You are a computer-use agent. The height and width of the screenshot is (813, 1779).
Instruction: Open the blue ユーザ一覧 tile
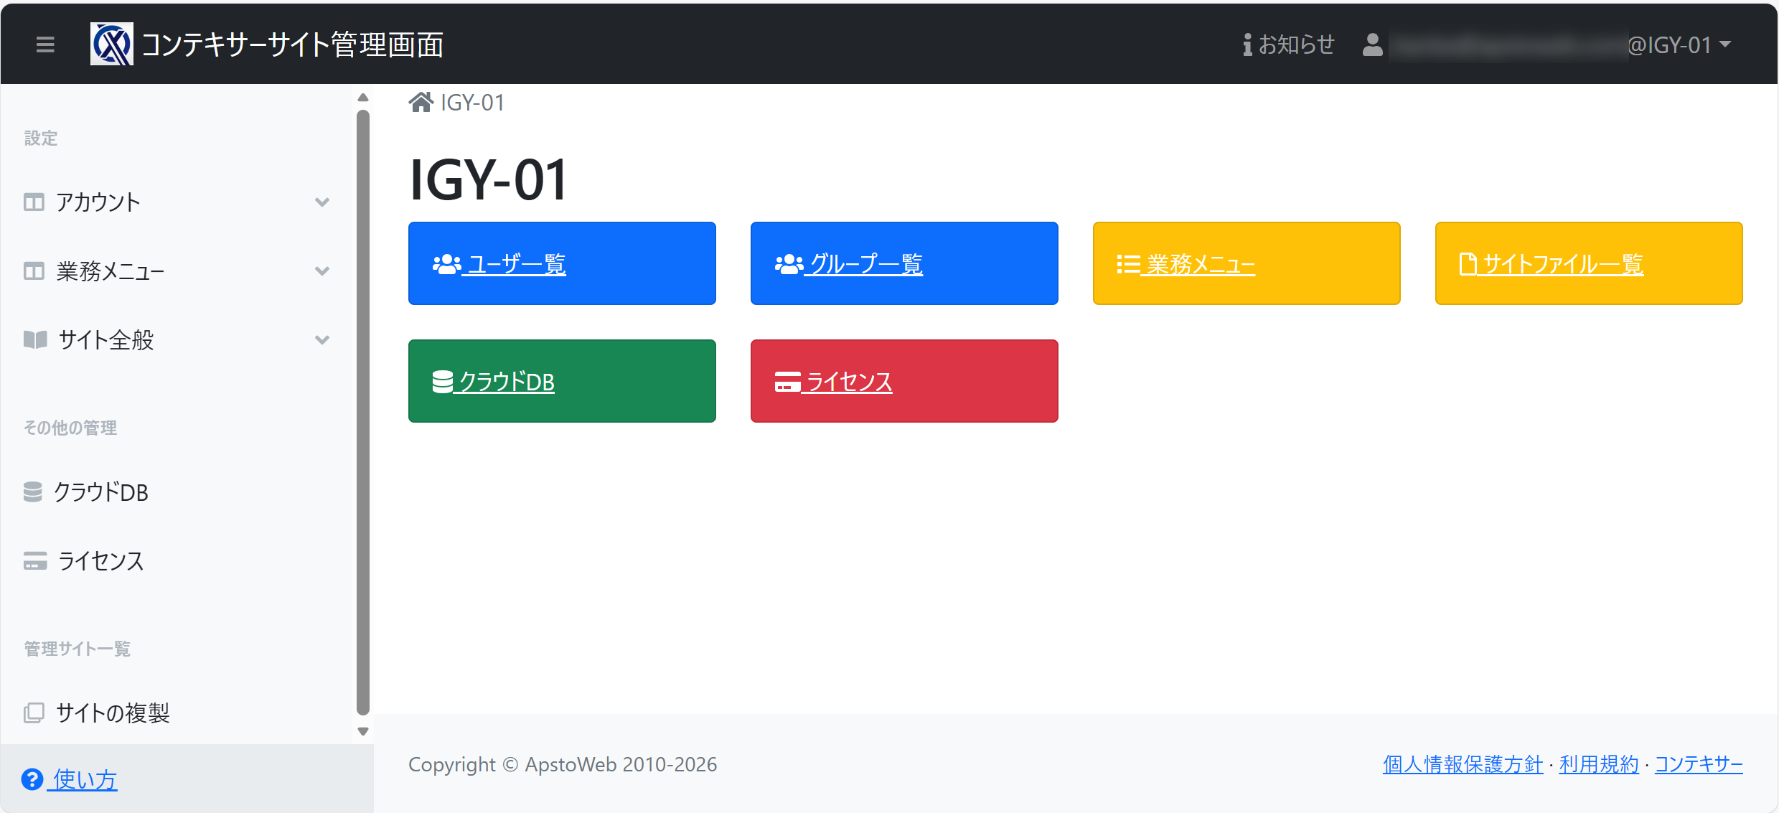[x=562, y=263]
